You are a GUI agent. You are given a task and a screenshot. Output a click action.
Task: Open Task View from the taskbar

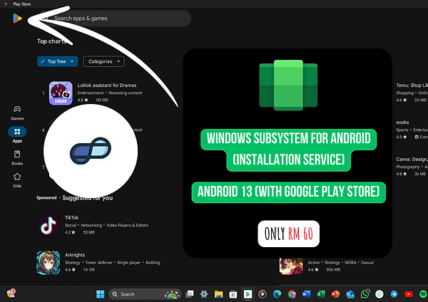190,294
